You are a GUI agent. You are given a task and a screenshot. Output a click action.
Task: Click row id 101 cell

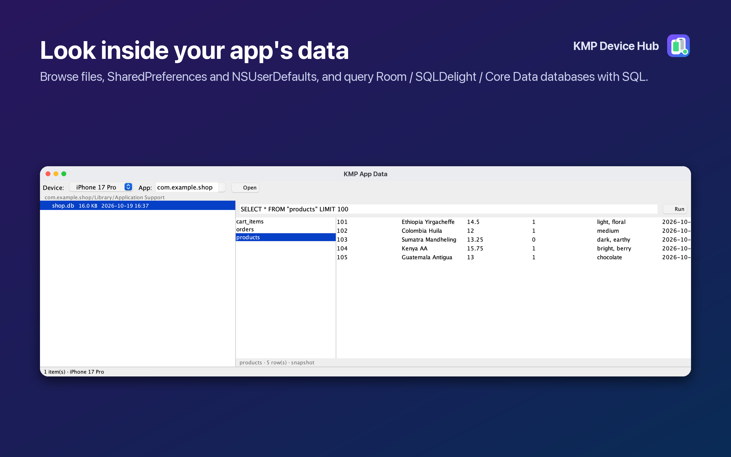(x=342, y=222)
